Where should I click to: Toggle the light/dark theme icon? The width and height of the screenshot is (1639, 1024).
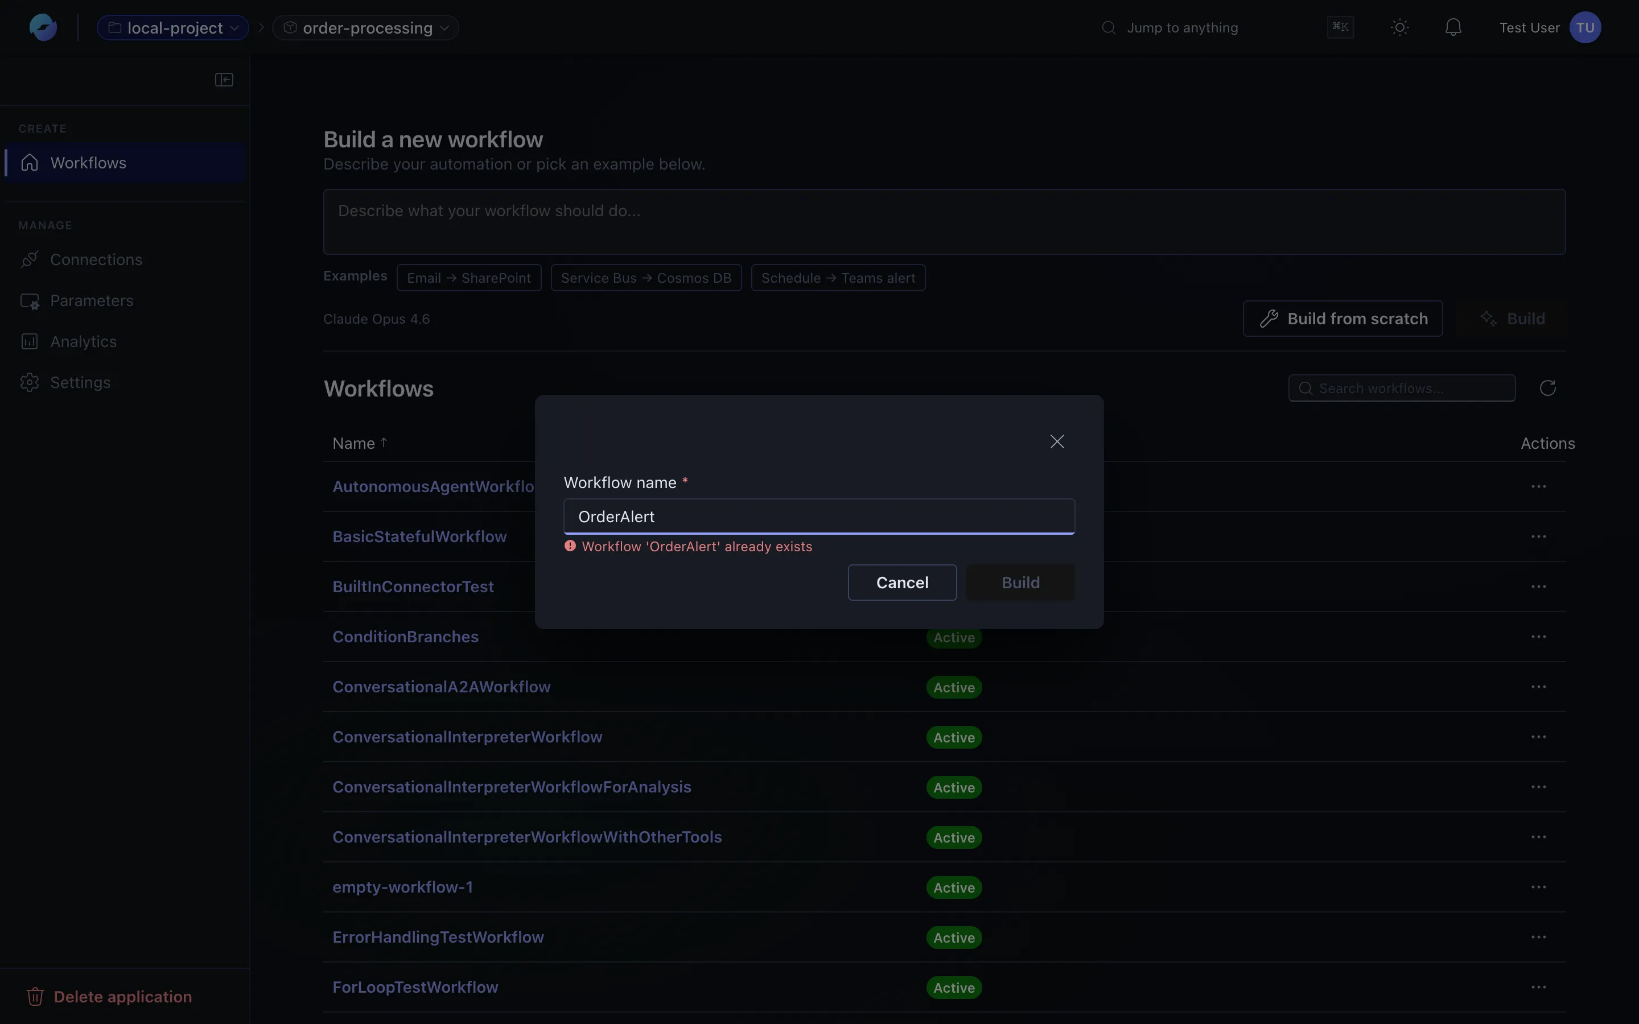point(1400,28)
